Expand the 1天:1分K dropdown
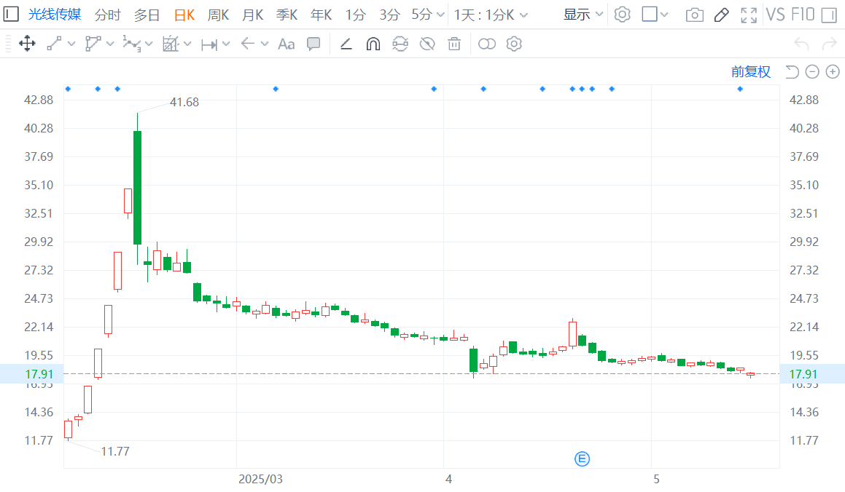This screenshot has height=492, width=845. [x=491, y=15]
